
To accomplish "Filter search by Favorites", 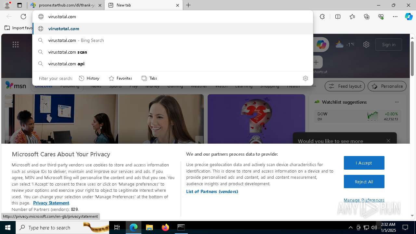I will coord(120,78).
